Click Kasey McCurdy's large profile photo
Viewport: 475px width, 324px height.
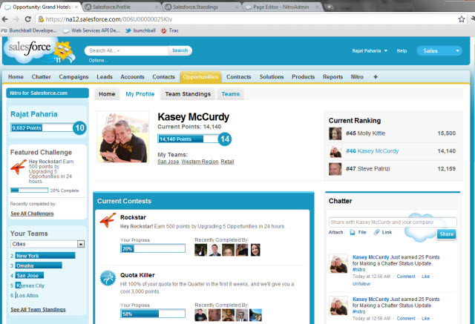(123, 136)
